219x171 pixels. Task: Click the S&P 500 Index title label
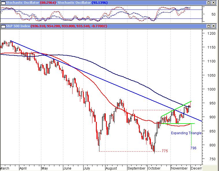point(18,26)
